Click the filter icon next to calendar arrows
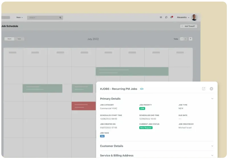228x159 pixels. [x=190, y=39]
